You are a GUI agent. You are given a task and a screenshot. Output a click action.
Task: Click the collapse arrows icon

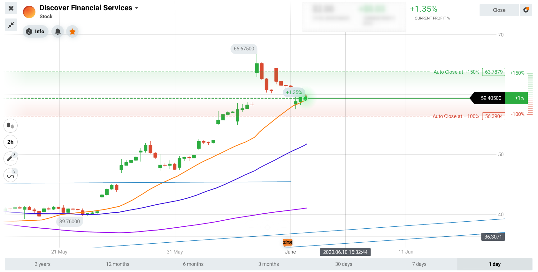(x=11, y=25)
